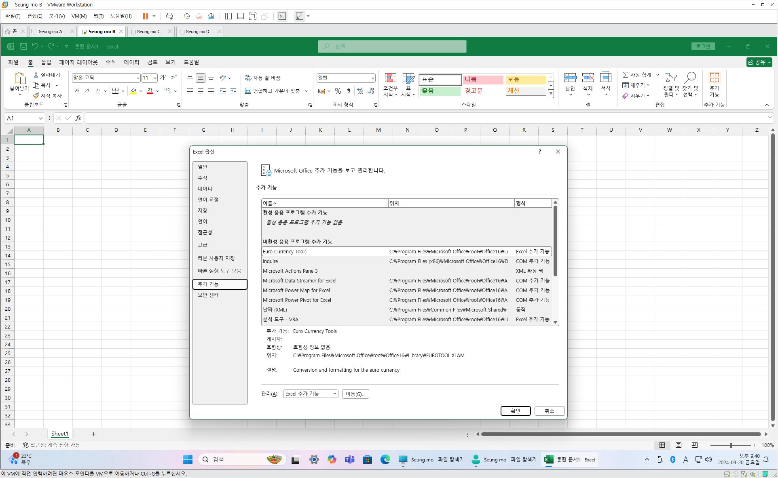Viewport: 778px width, 478px height.
Task: Open the number format 일반 dropdown
Action: click(372, 78)
